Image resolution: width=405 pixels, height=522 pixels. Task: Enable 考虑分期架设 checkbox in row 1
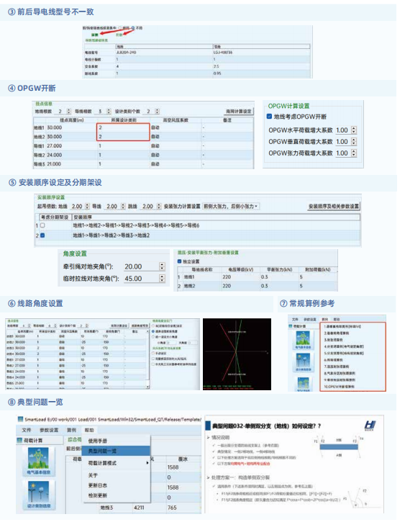[42, 225]
